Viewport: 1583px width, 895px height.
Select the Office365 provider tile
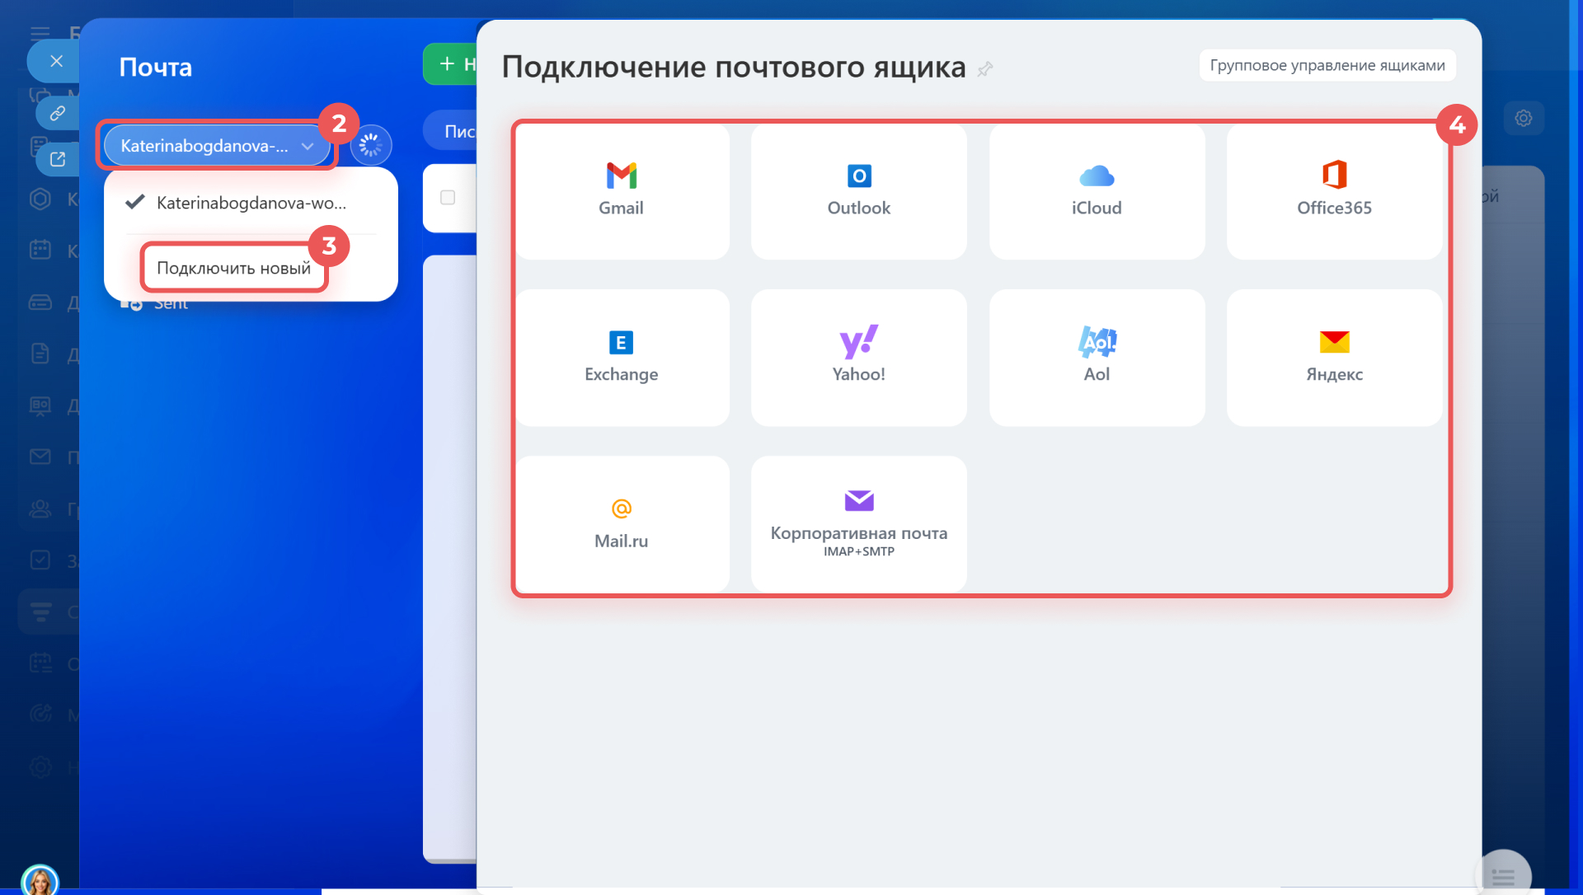pyautogui.click(x=1333, y=190)
